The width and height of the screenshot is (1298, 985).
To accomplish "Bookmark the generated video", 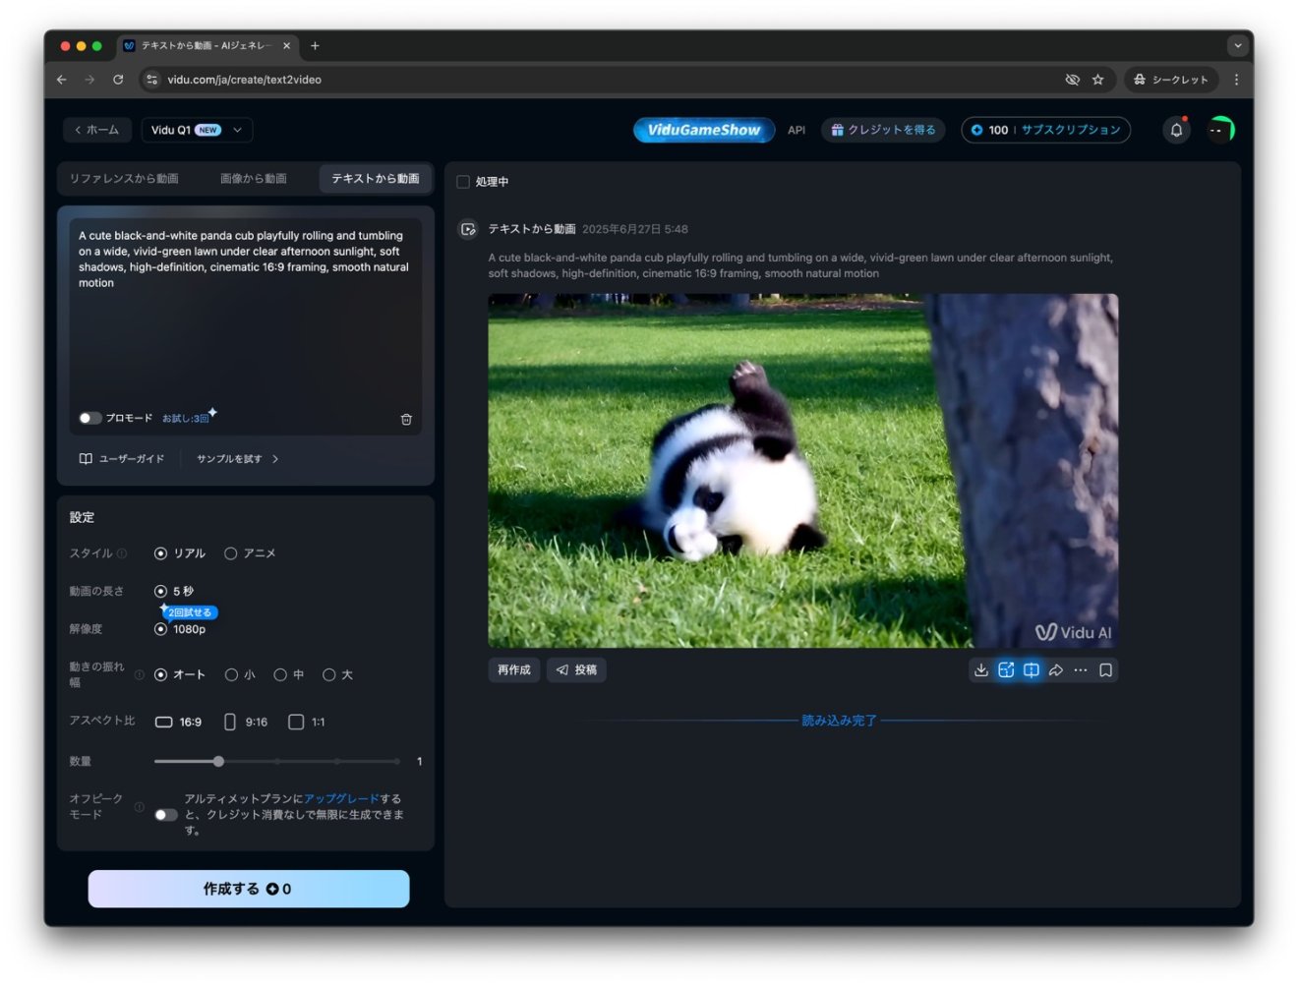I will point(1106,670).
